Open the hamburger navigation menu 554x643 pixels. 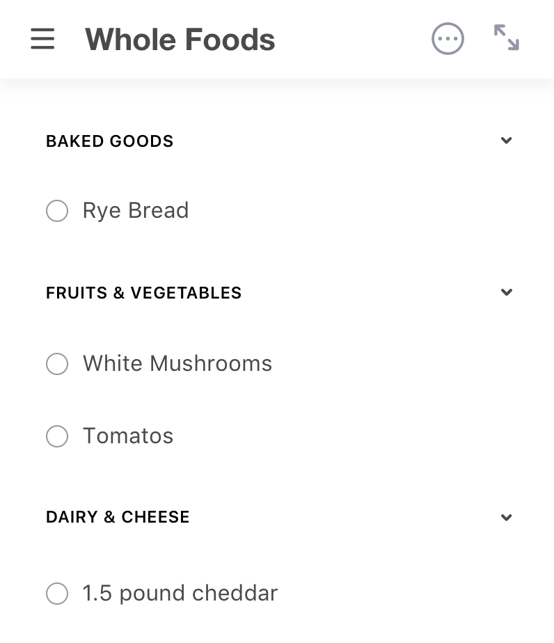(42, 39)
